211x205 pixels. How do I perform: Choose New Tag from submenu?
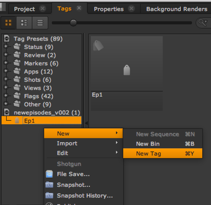163,153
